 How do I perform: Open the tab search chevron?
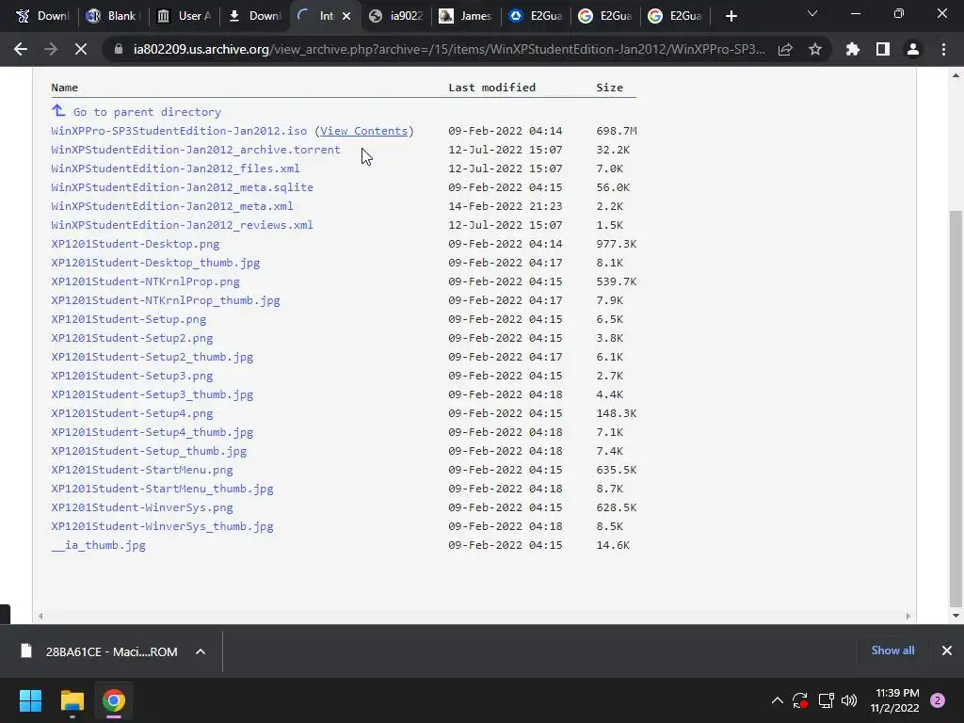812,13
